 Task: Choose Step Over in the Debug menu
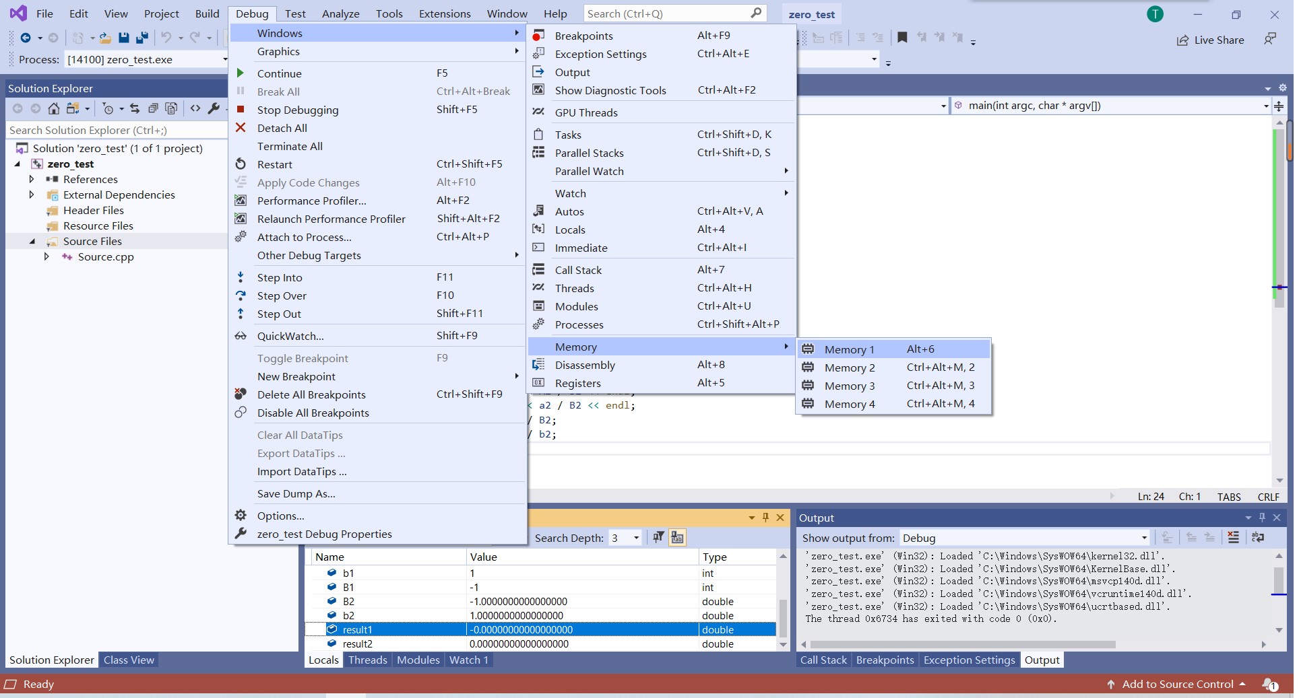pos(377,295)
